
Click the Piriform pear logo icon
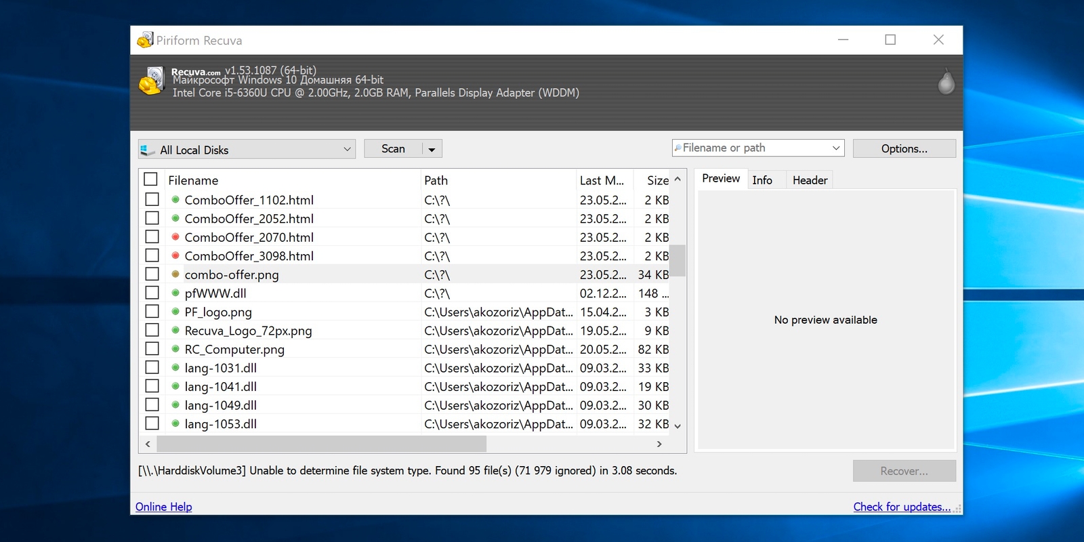pyautogui.click(x=946, y=81)
